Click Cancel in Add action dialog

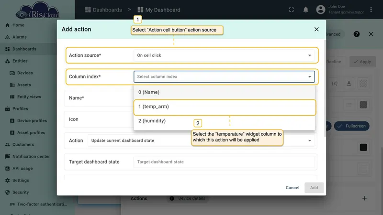(293, 188)
